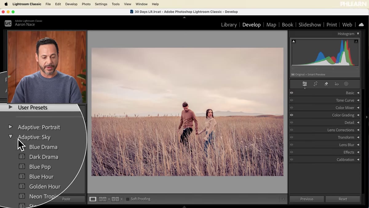Open the toolbar content dropdown arrow
Image resolution: width=369 pixels, height=208 pixels.
point(284,199)
